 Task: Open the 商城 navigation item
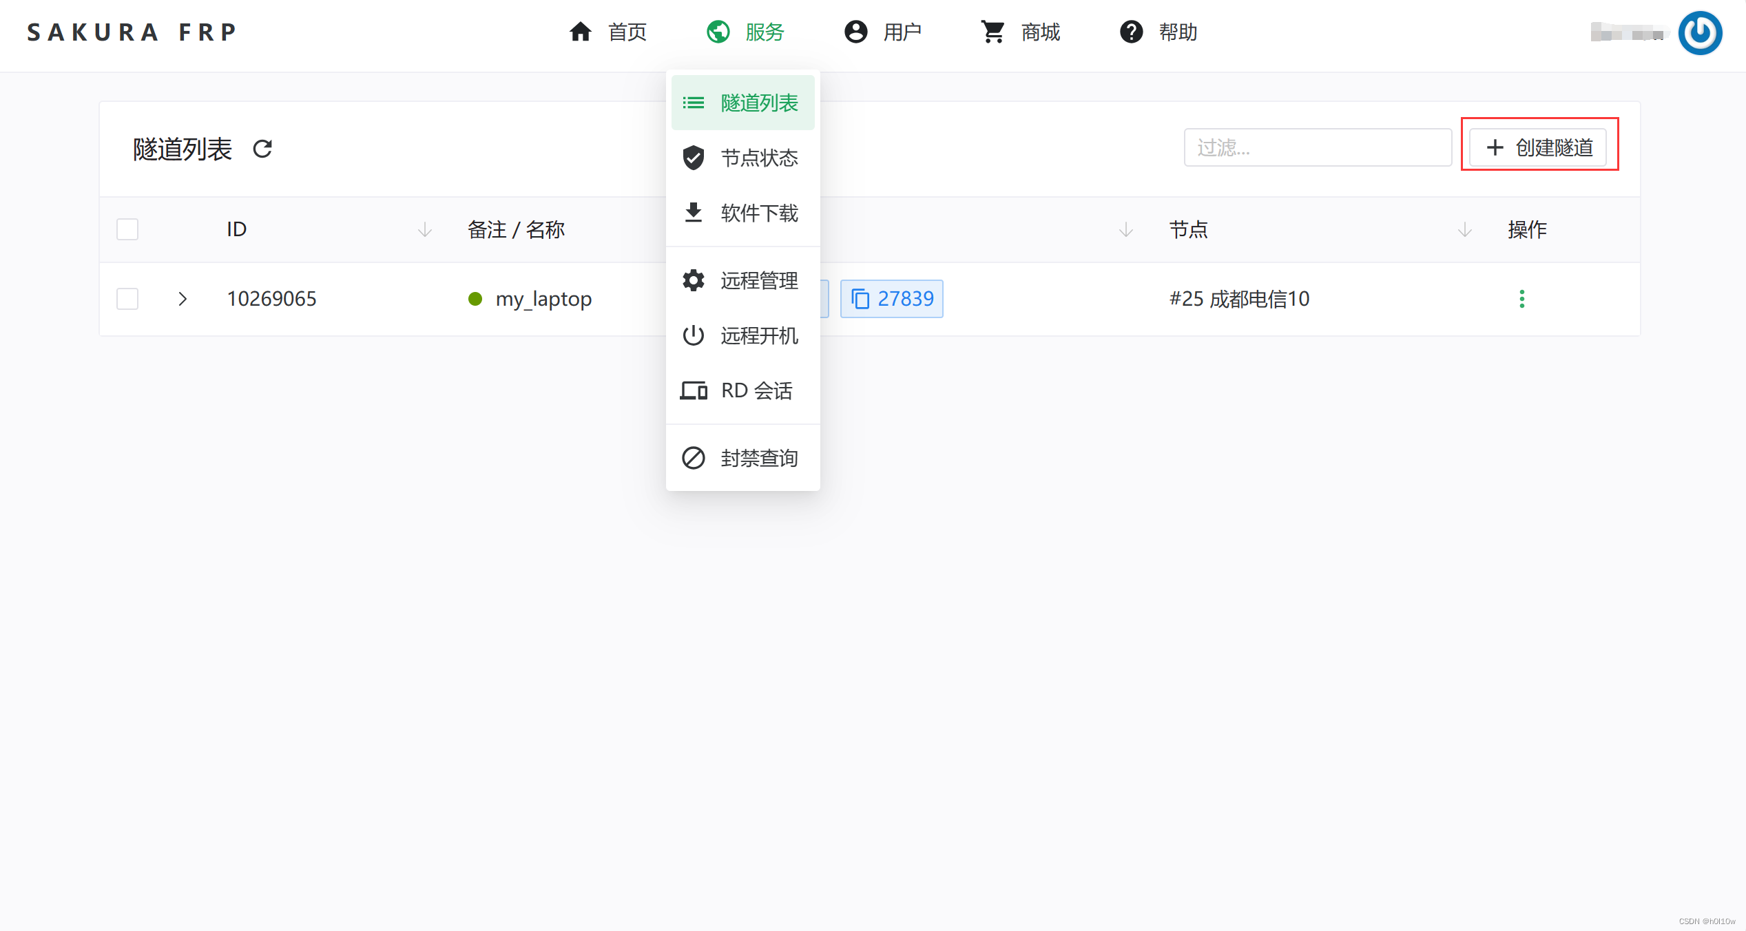click(x=1021, y=32)
